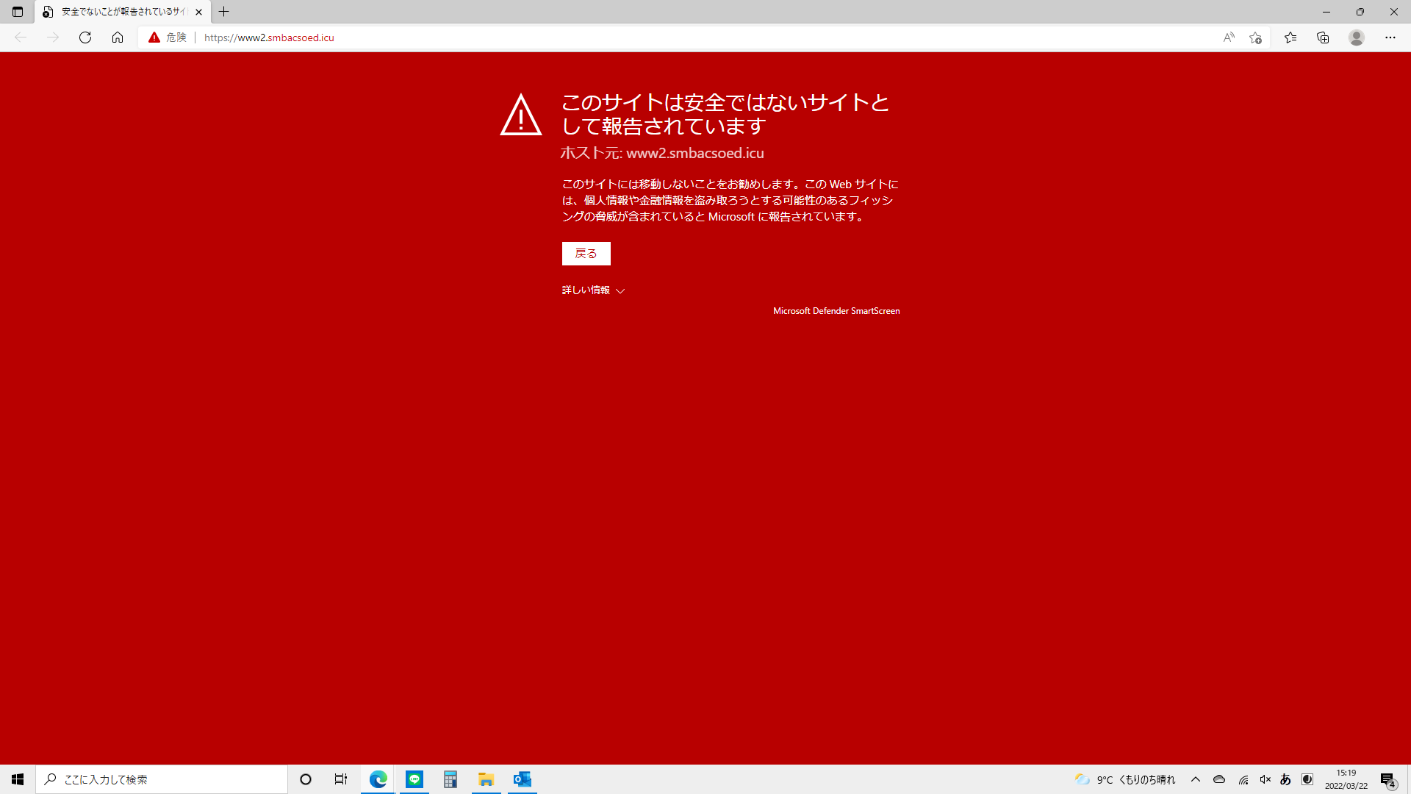Screen dimensions: 1411x794
Task: Expand the 詳しい情報 details section
Action: 593,290
